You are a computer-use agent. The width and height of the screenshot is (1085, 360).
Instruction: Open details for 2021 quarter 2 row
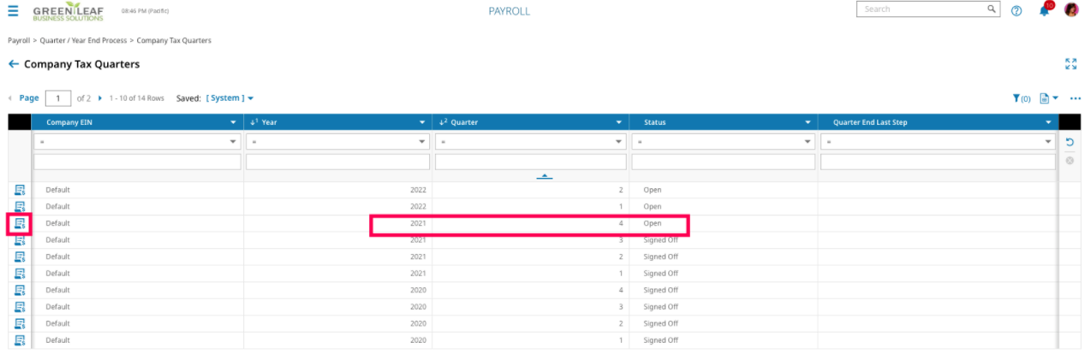point(20,257)
